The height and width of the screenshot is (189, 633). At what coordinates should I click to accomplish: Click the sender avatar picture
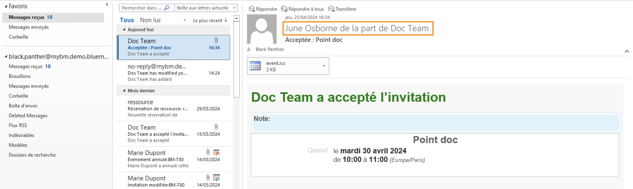(261, 29)
